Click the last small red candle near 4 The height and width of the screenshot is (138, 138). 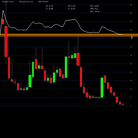click(123, 104)
